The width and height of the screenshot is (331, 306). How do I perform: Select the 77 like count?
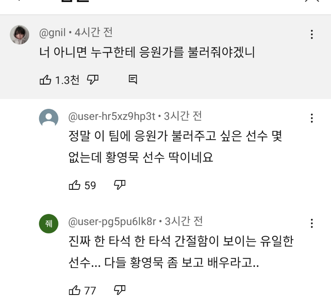point(90,290)
